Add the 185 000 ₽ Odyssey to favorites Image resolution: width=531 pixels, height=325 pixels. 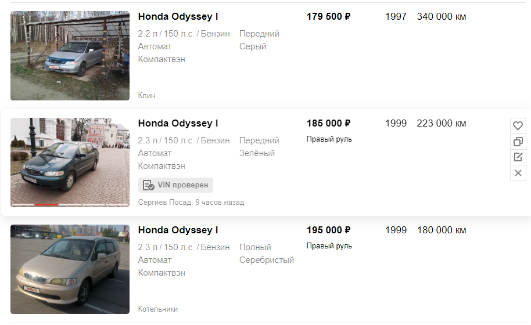[x=518, y=125]
